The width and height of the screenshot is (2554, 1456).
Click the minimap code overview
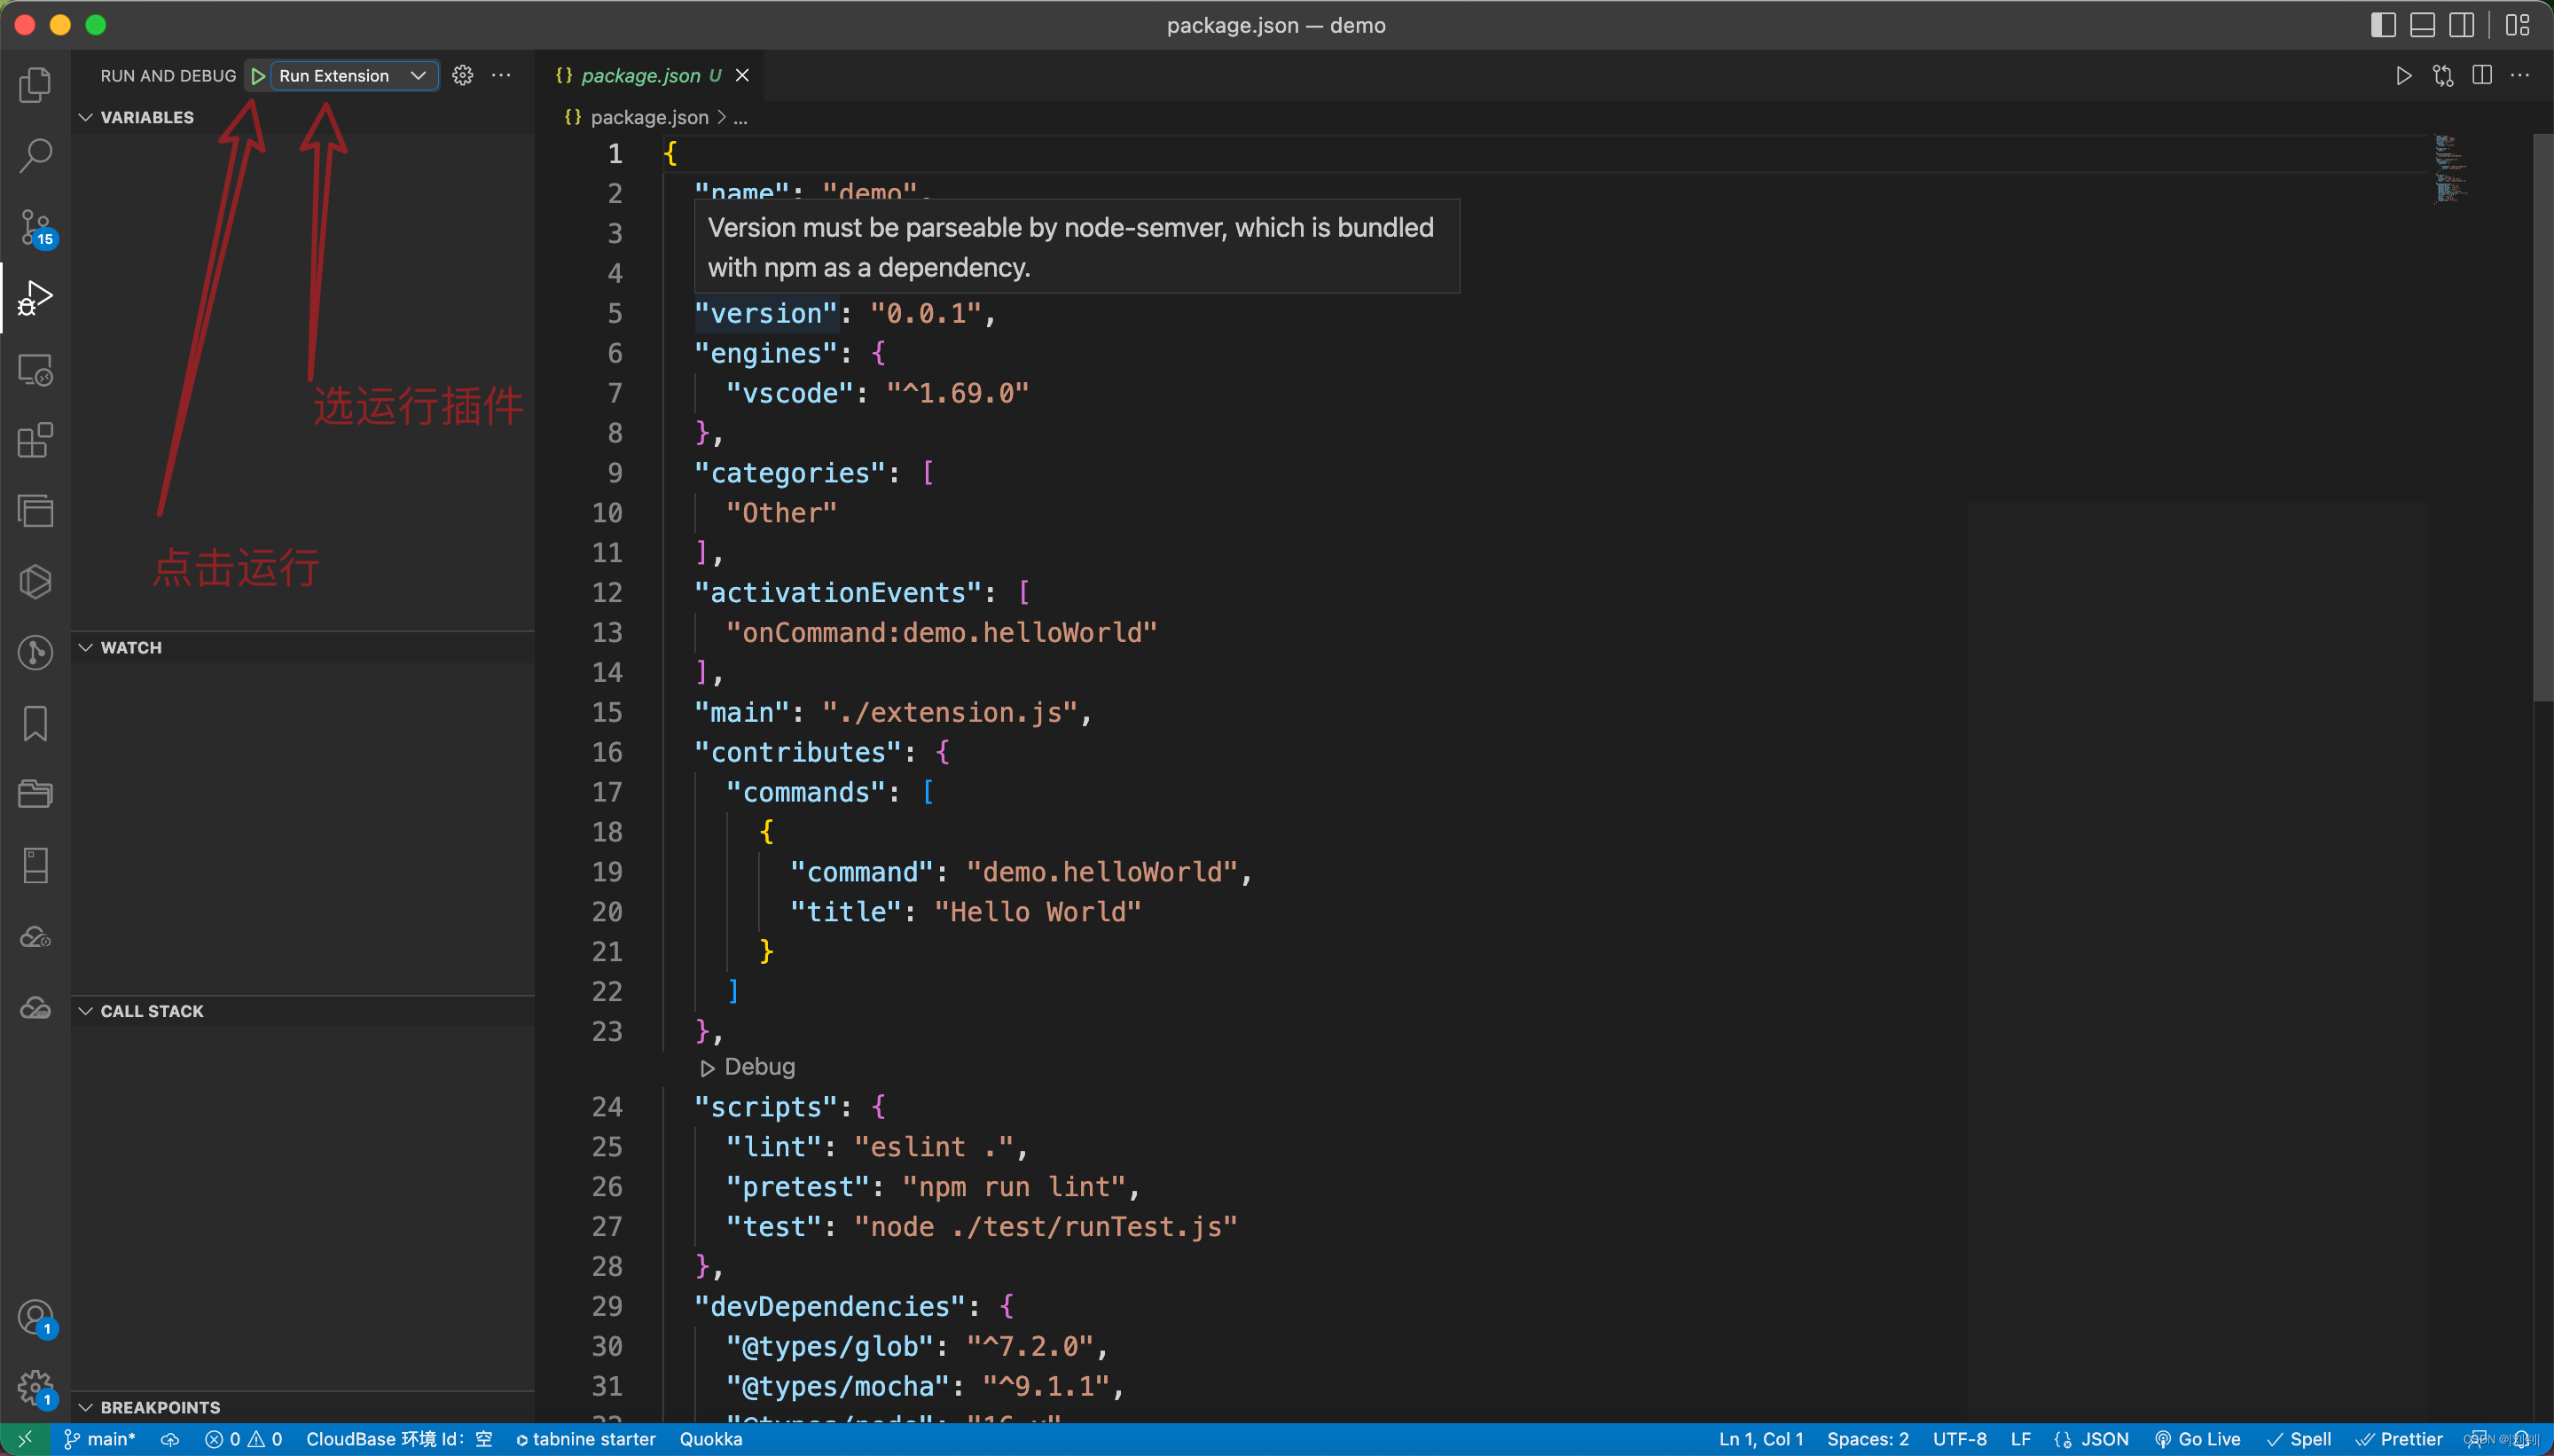click(2450, 170)
